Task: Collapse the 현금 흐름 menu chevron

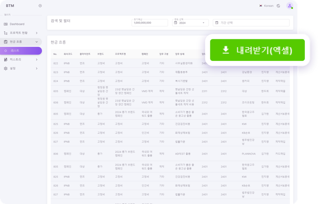Action: tap(36, 42)
